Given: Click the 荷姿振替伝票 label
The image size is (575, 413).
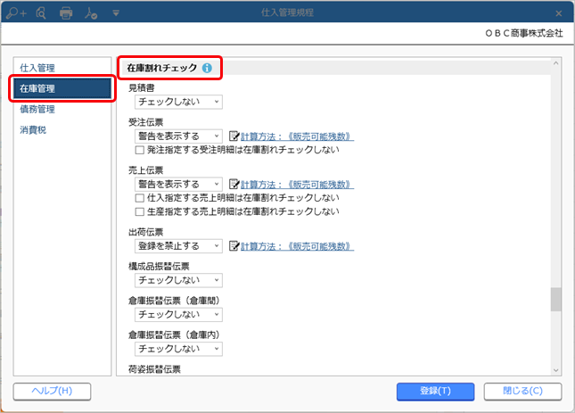Looking at the screenshot, I should click(x=154, y=369).
